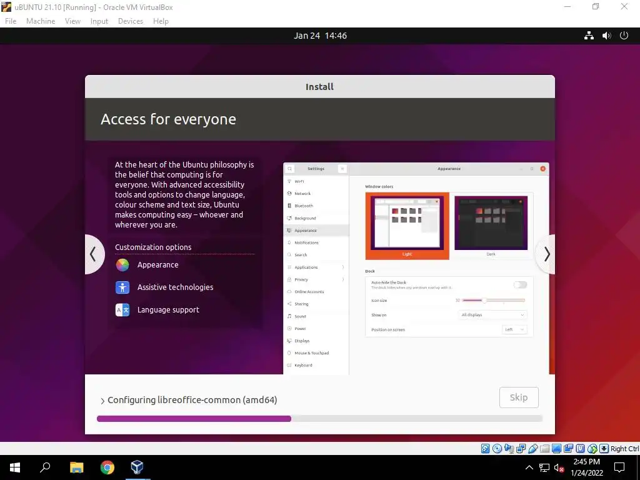Open the Input menu
Viewport: 640px width, 480px height.
(x=99, y=21)
